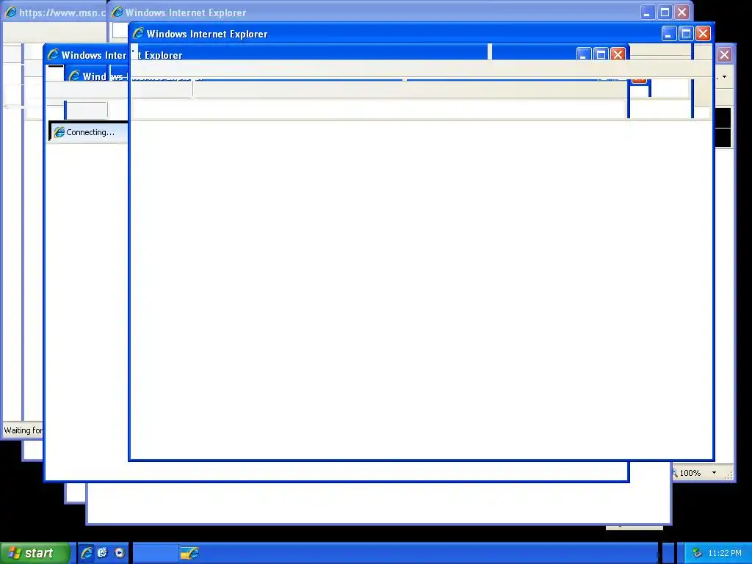Close the faded top Internet Explorer window
Viewport: 752px width, 564px height.
[682, 12]
